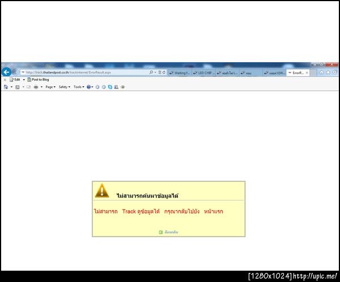This screenshot has width=340, height=282.
Task: Click the Skype icon in the command bar
Action: 110,87
